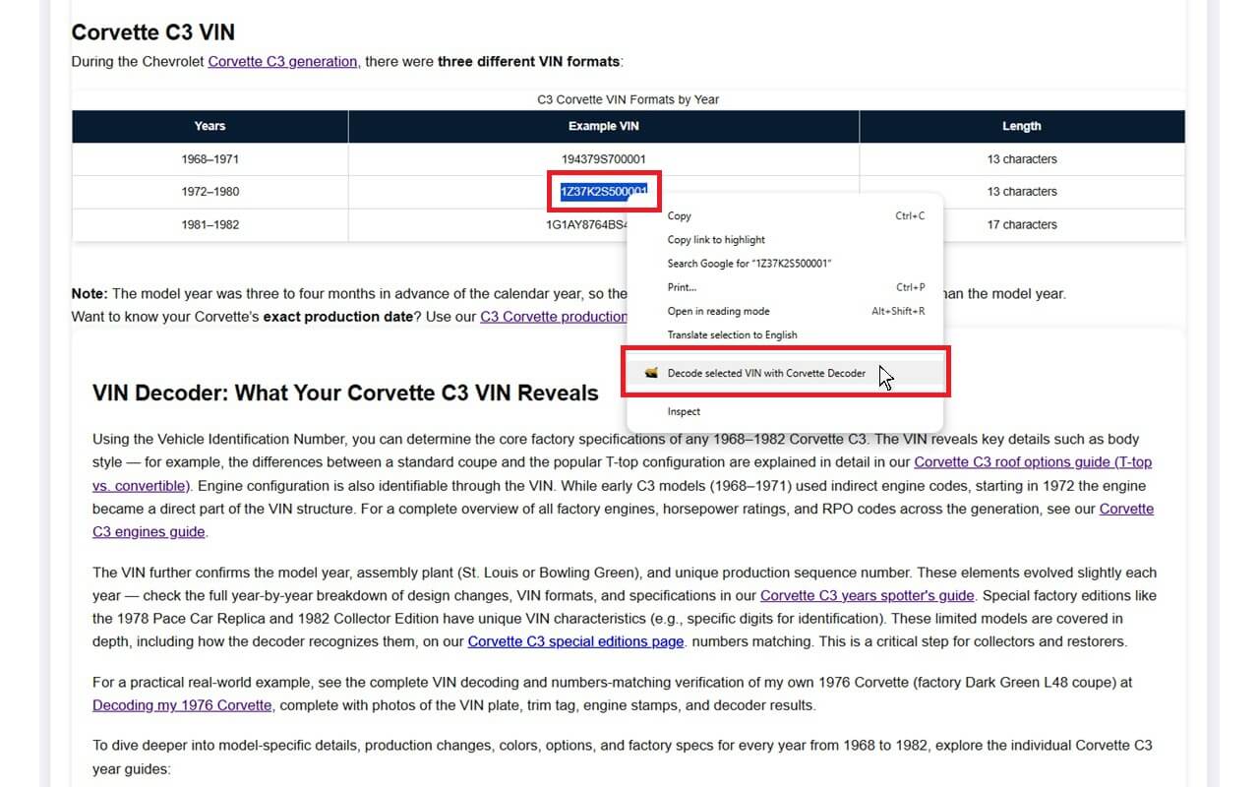The image size is (1259, 787).
Task: Click the bold 'Note:' label
Action: 90,293
